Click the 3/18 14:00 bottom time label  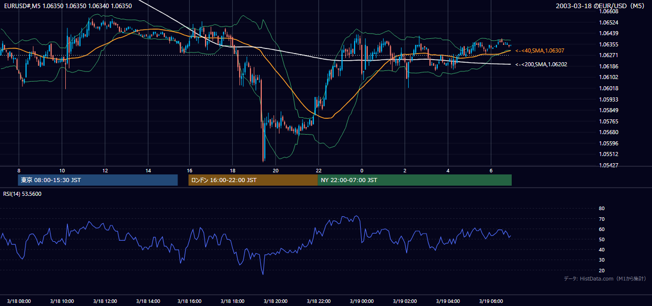click(148, 301)
